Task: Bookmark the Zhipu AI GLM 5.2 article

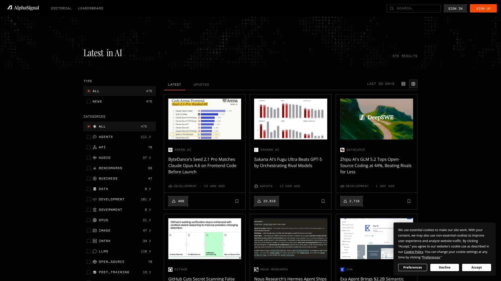Action: (x=409, y=201)
